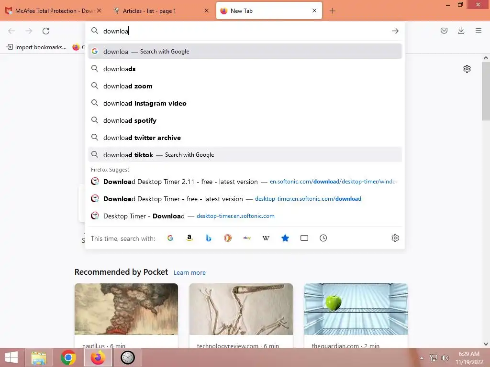Choose the 'download tiktok' suggestion
The image size is (490, 367).
click(245, 155)
